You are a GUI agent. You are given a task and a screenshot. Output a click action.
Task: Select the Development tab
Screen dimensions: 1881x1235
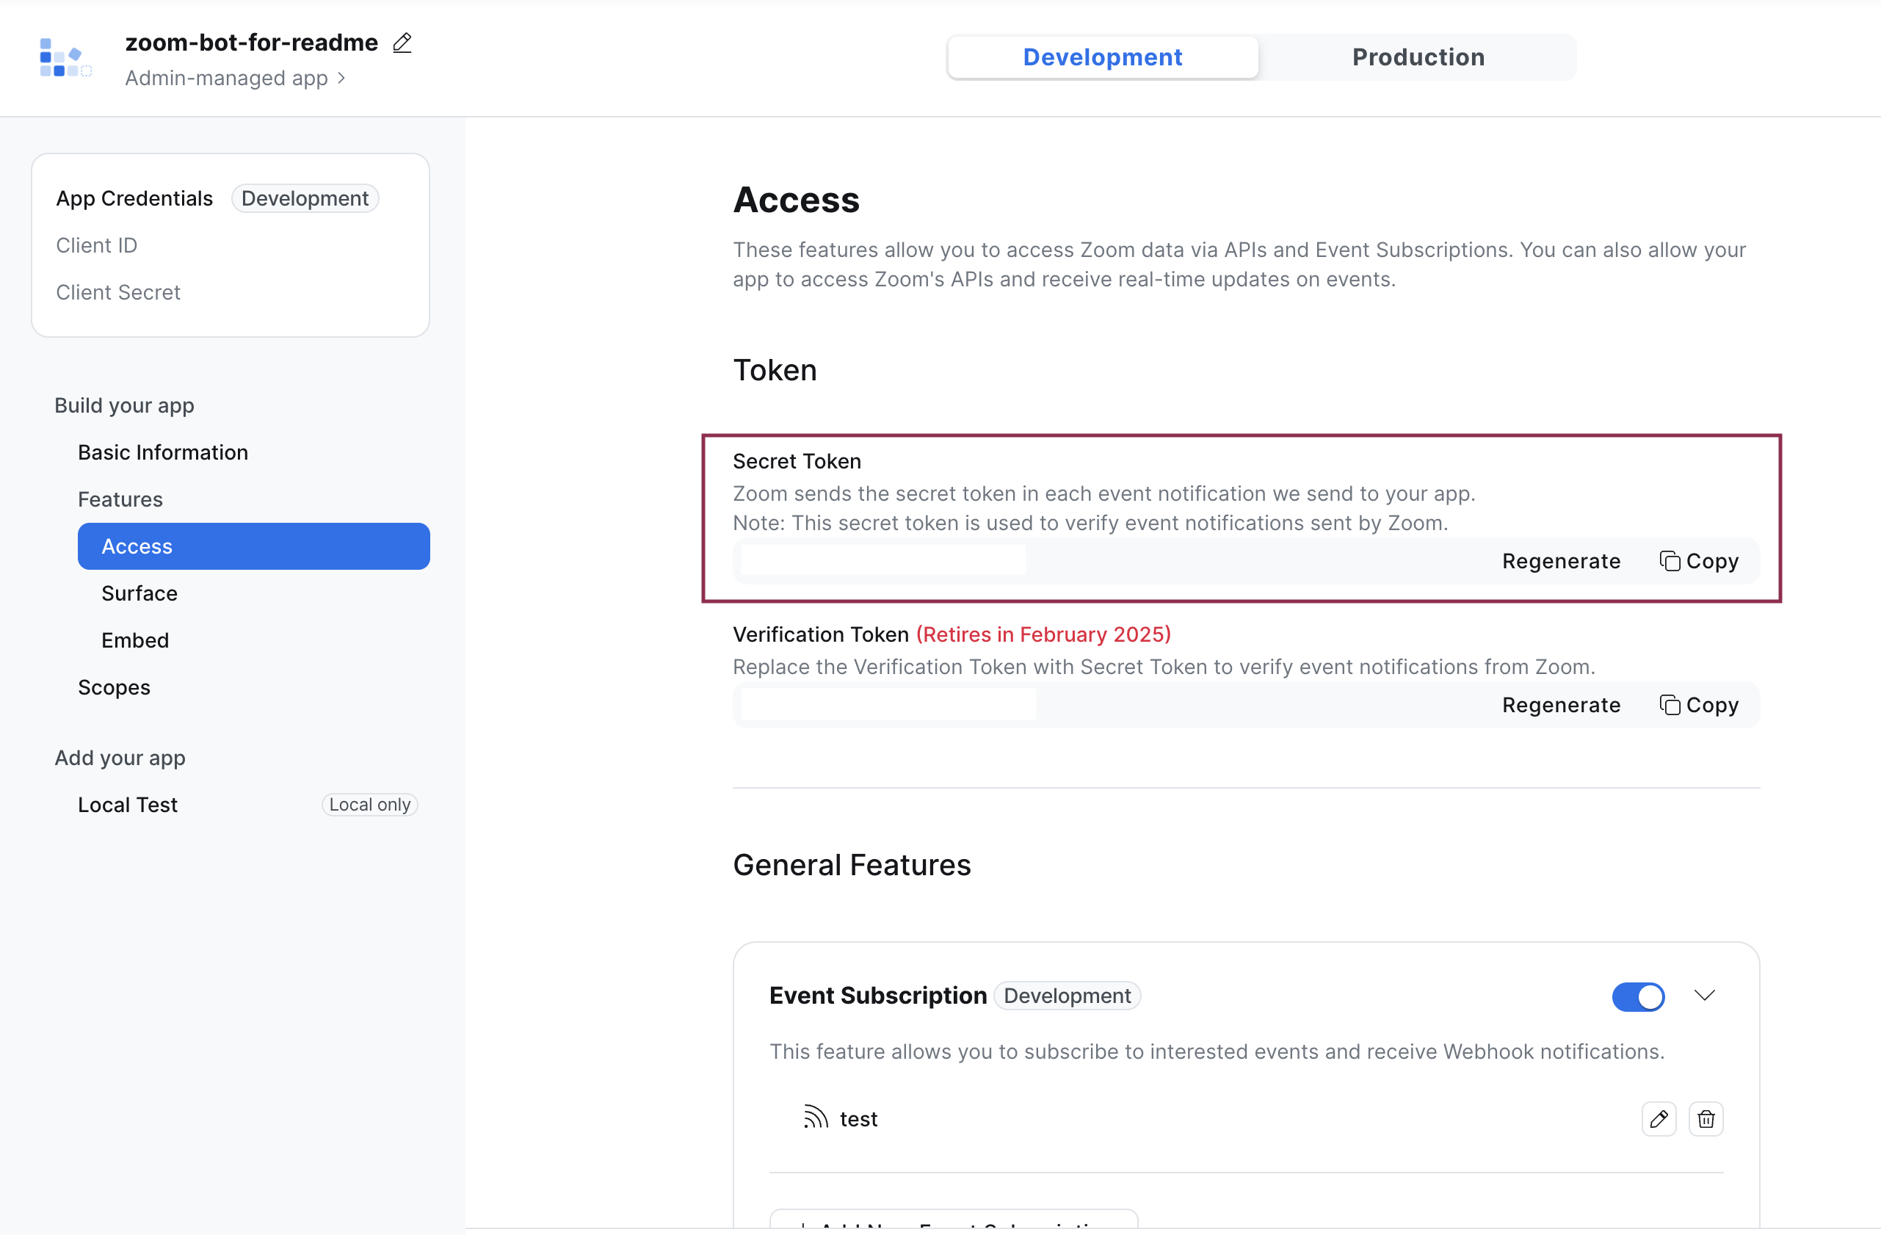tap(1103, 57)
